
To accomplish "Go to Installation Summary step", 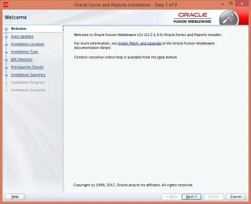I will pos(28,75).
